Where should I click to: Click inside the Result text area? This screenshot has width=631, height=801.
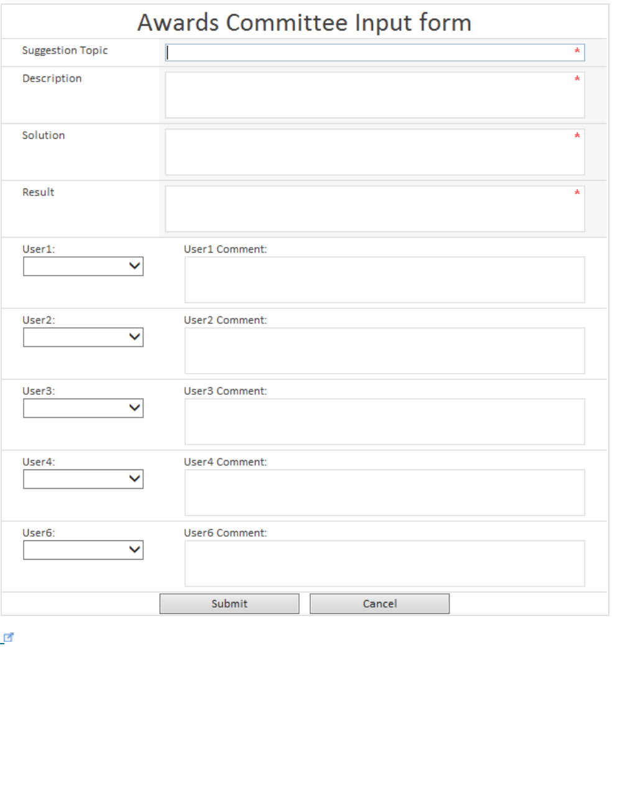click(375, 209)
